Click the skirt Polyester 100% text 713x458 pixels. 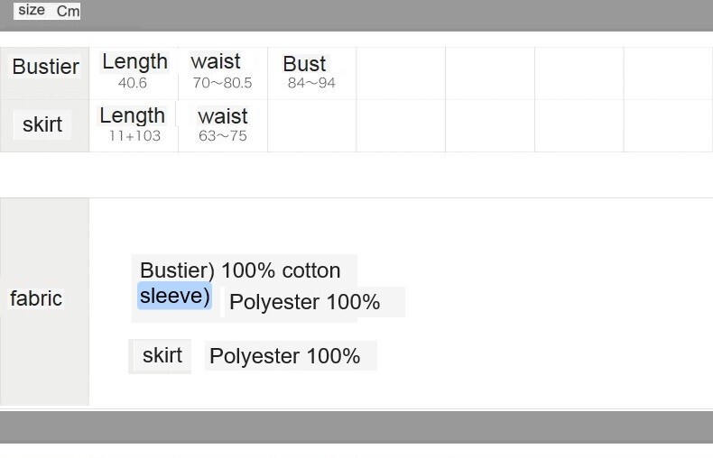click(285, 356)
